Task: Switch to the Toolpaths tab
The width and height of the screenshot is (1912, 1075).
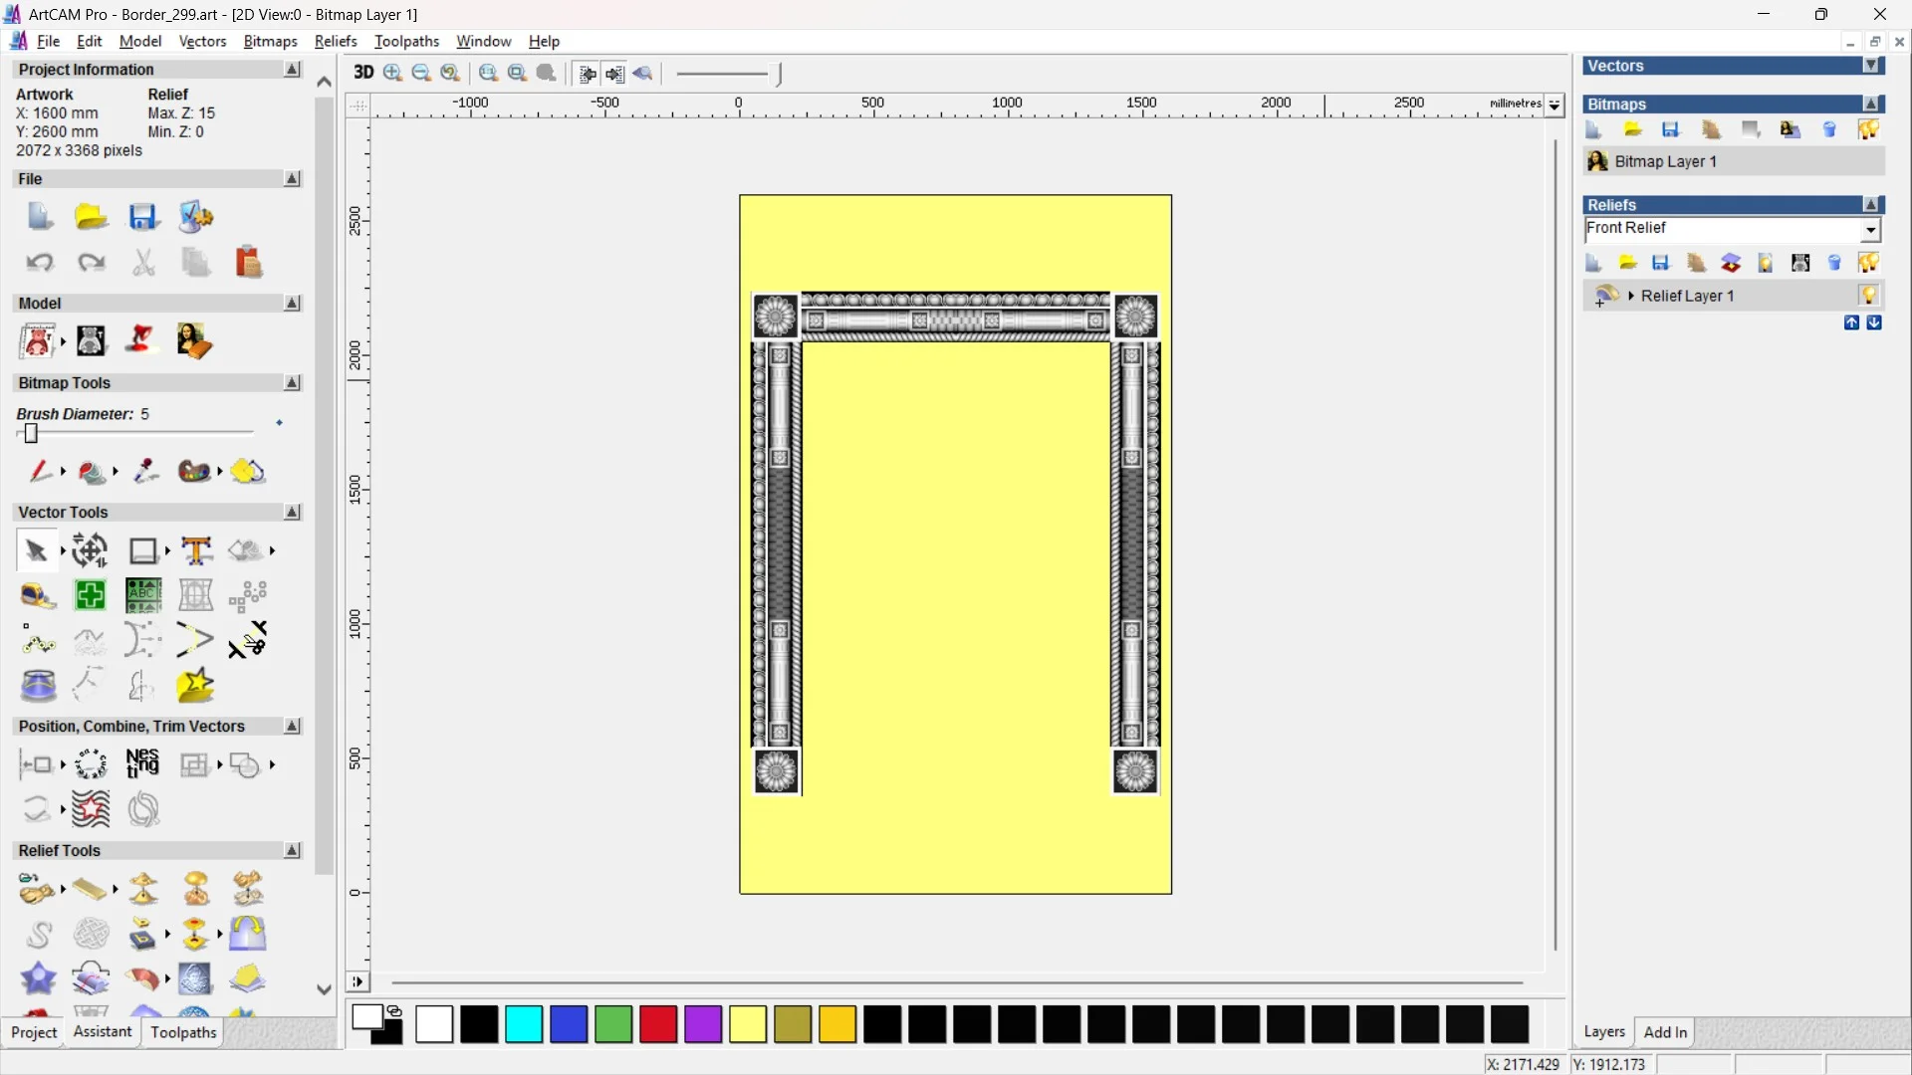Action: pos(183,1033)
